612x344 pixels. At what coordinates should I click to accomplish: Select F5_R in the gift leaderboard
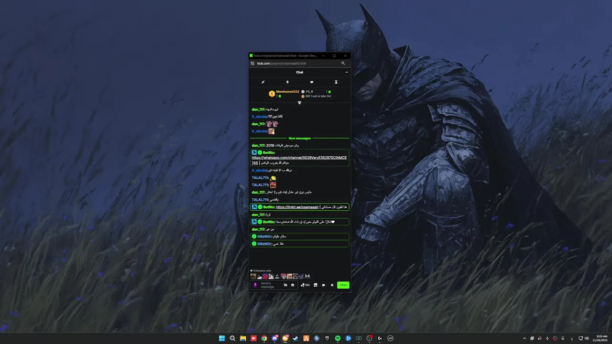tap(309, 91)
